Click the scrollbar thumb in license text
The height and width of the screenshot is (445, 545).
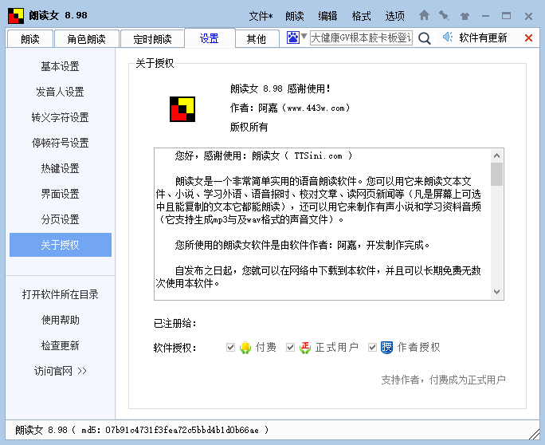tap(496, 174)
